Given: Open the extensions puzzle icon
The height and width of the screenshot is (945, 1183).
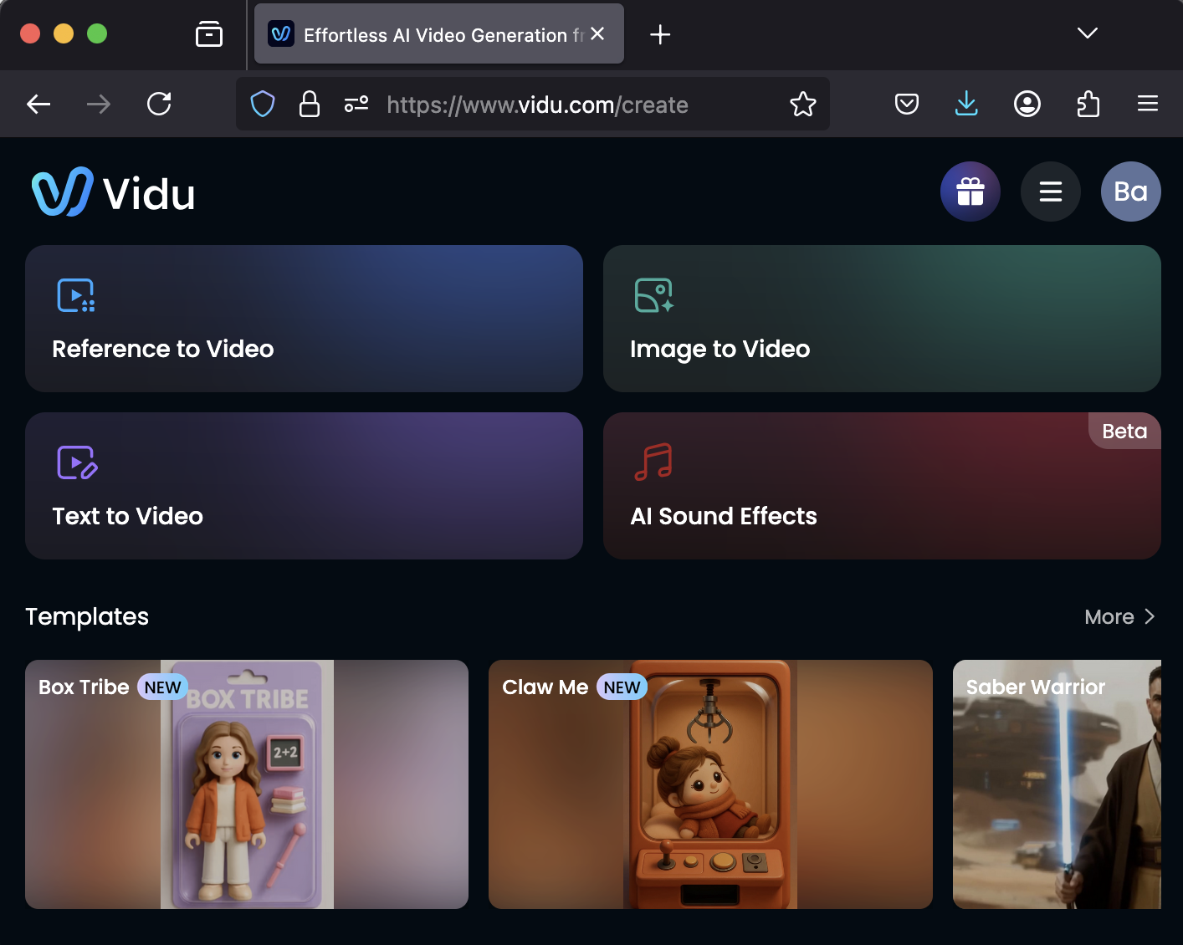Looking at the screenshot, I should (1088, 104).
